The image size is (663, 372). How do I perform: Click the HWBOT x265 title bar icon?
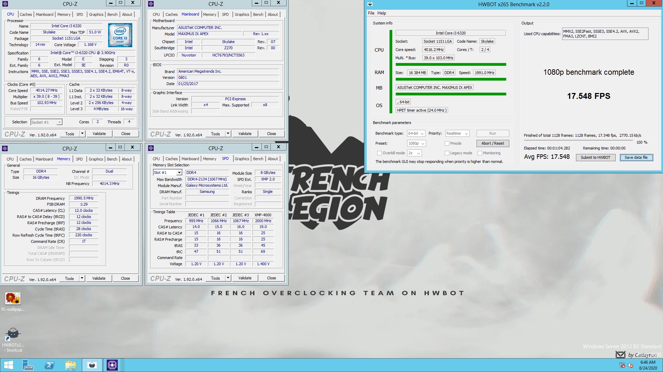(x=370, y=4)
